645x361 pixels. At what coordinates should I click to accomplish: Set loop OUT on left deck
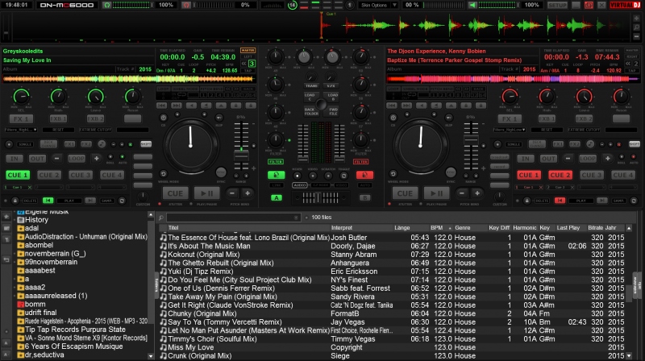coord(37,159)
